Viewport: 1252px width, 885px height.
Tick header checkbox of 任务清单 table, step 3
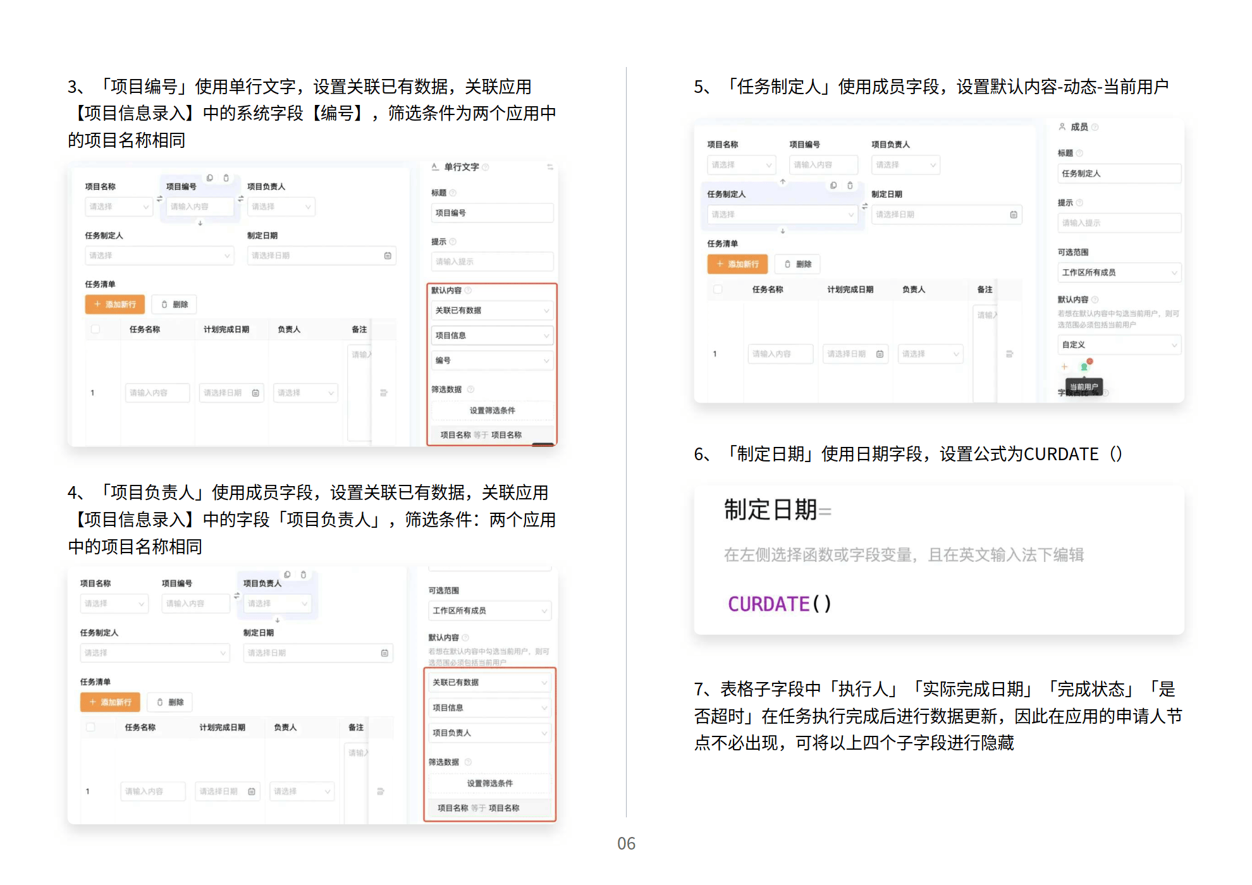click(x=95, y=329)
